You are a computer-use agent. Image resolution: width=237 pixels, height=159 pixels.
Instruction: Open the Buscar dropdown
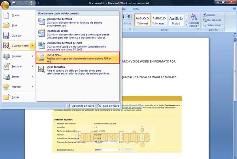(x=210, y=15)
